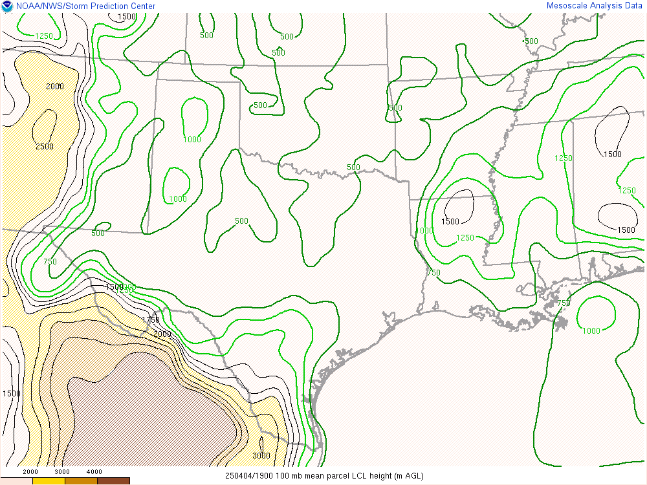The height and width of the screenshot is (485, 647).
Task: Click the 1500 label at the top edge
Action: (x=127, y=17)
